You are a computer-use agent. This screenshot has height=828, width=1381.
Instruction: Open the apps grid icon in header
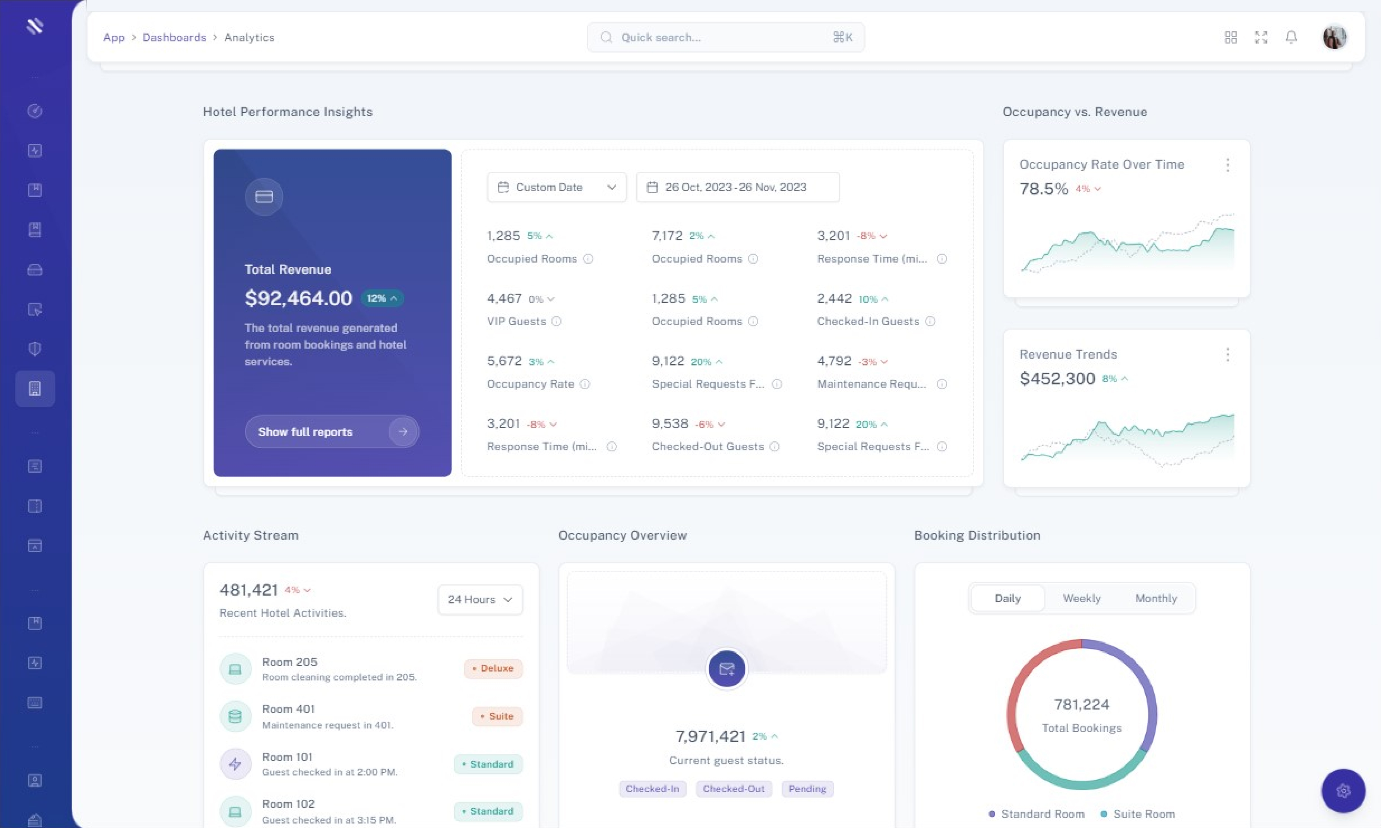[1230, 37]
